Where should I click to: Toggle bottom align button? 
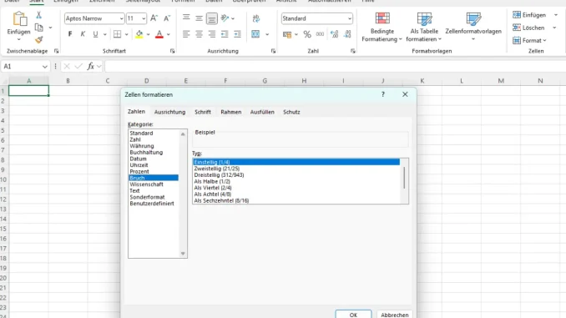coord(212,18)
